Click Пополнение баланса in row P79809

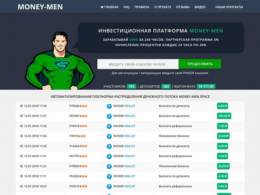174,166
